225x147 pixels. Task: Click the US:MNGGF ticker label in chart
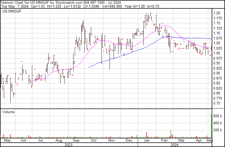coord(12,11)
